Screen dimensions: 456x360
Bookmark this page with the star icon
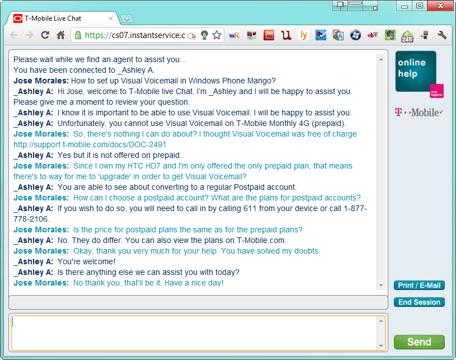(x=217, y=35)
